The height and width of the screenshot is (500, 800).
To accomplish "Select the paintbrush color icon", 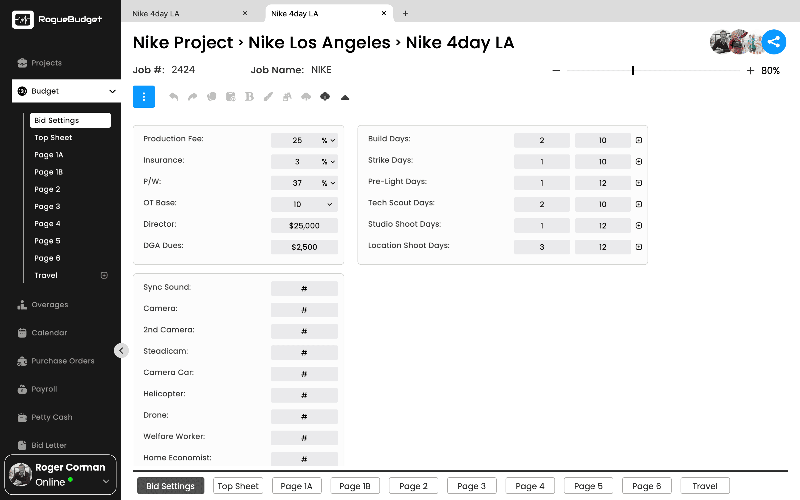I will 268,97.
